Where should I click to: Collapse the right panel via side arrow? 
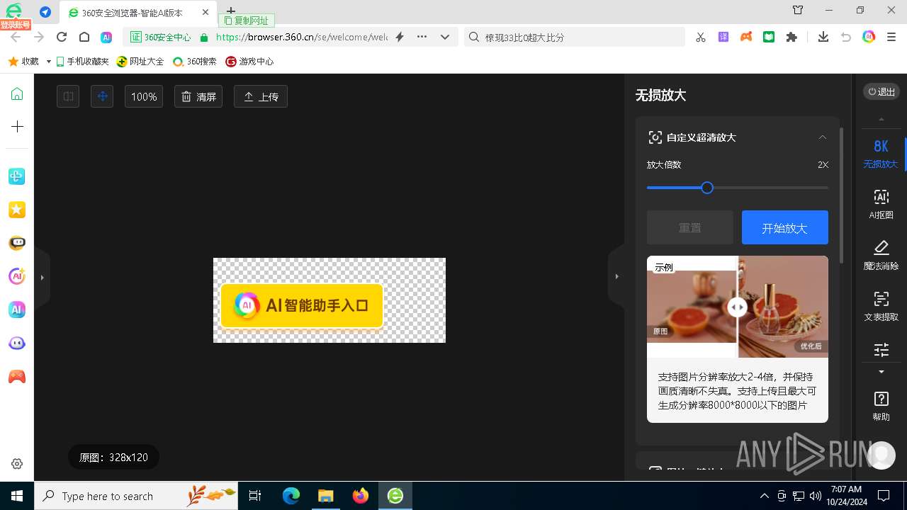(616, 276)
